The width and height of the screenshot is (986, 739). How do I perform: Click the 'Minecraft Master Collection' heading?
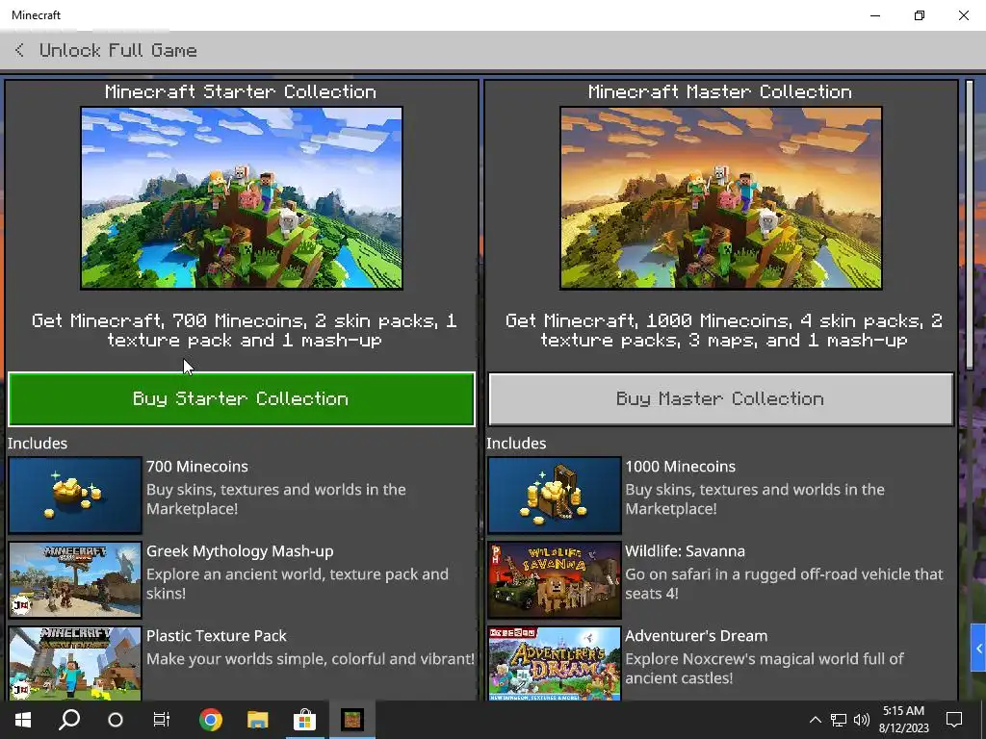coord(720,91)
